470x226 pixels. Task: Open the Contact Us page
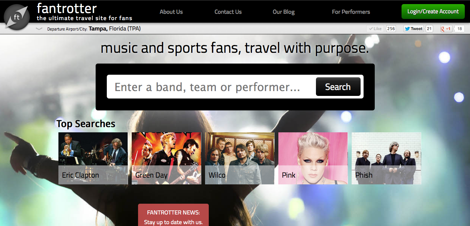click(x=228, y=12)
